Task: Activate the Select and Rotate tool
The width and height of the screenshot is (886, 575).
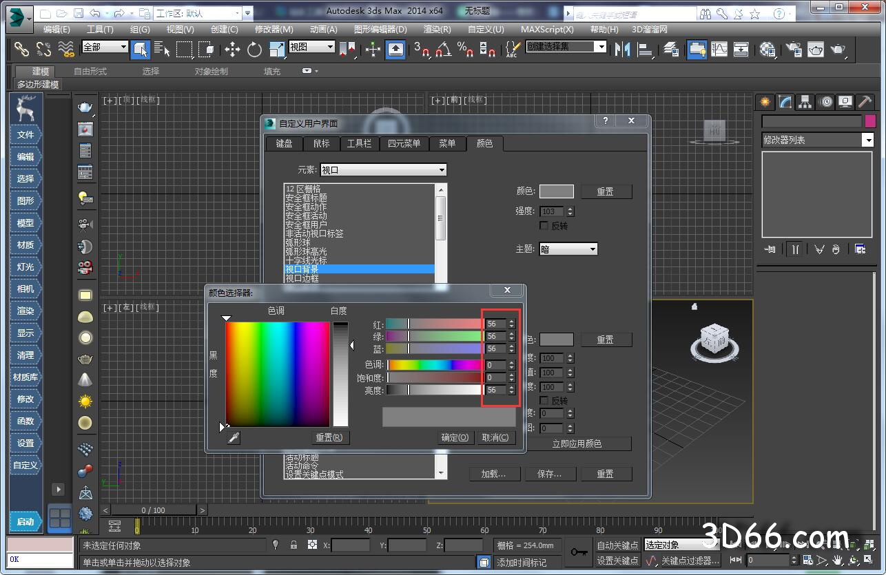Action: [x=254, y=49]
